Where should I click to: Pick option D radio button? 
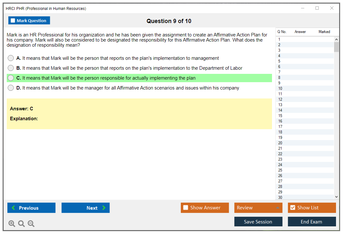[11, 88]
